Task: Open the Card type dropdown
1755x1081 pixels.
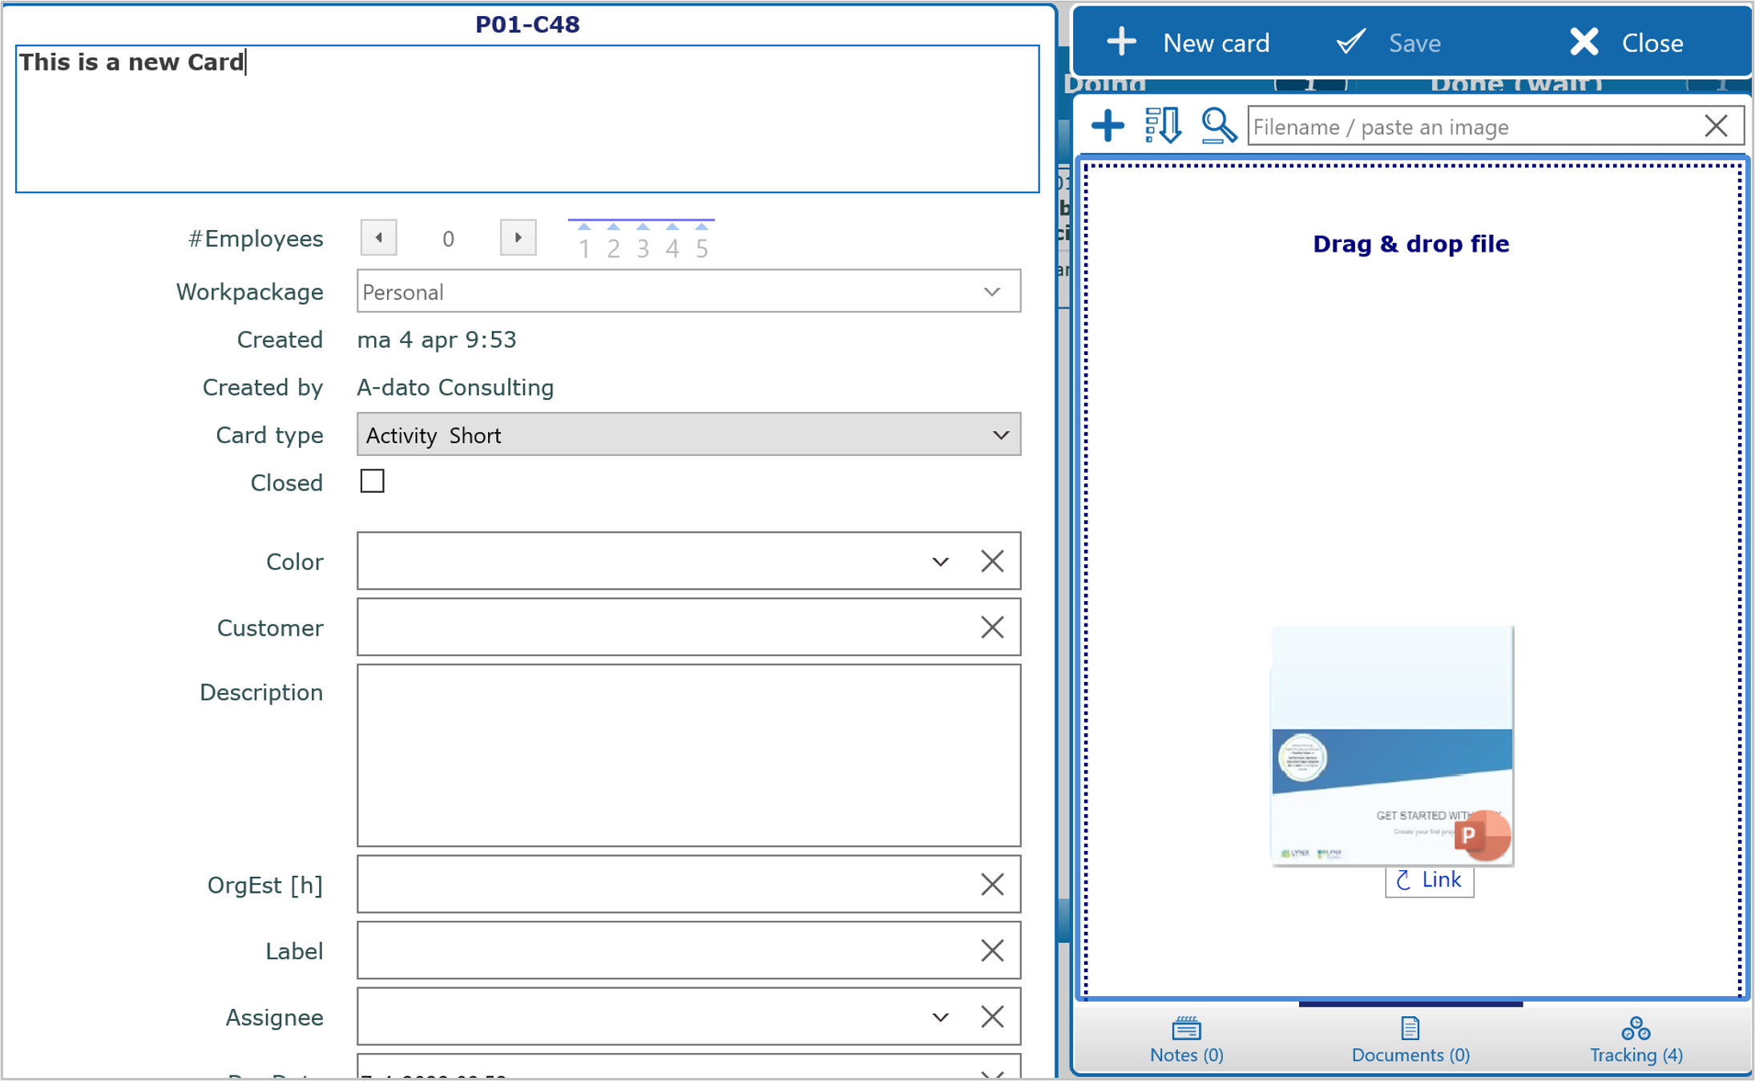Action: (688, 435)
